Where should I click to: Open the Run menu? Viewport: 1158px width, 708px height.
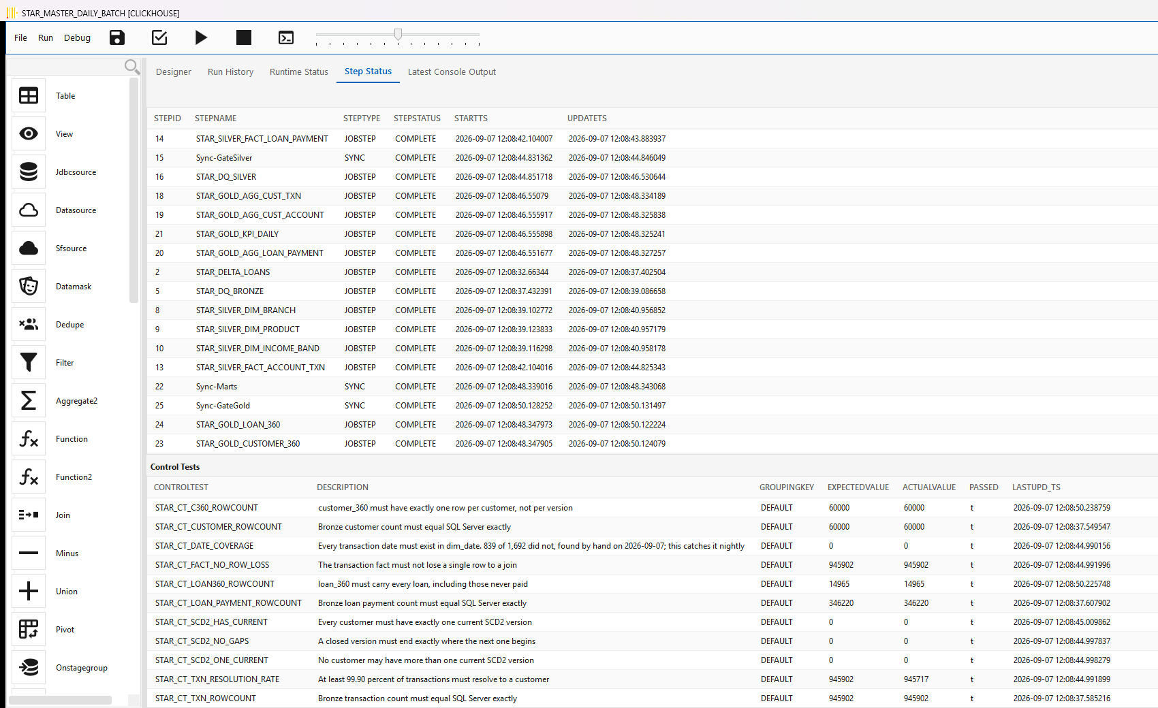[x=46, y=38]
